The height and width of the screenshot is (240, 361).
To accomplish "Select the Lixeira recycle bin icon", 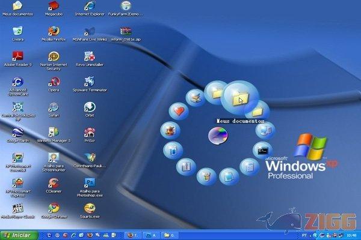I will [x=18, y=31].
